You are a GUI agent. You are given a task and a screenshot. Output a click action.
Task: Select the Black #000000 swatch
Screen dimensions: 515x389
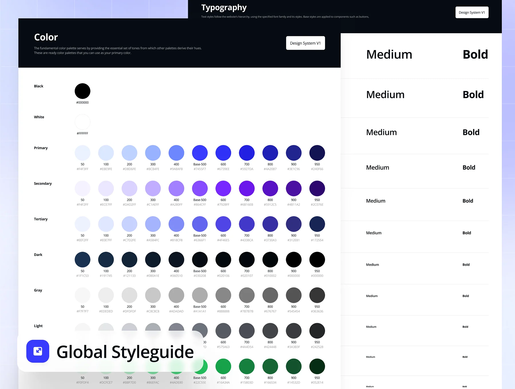(82, 91)
